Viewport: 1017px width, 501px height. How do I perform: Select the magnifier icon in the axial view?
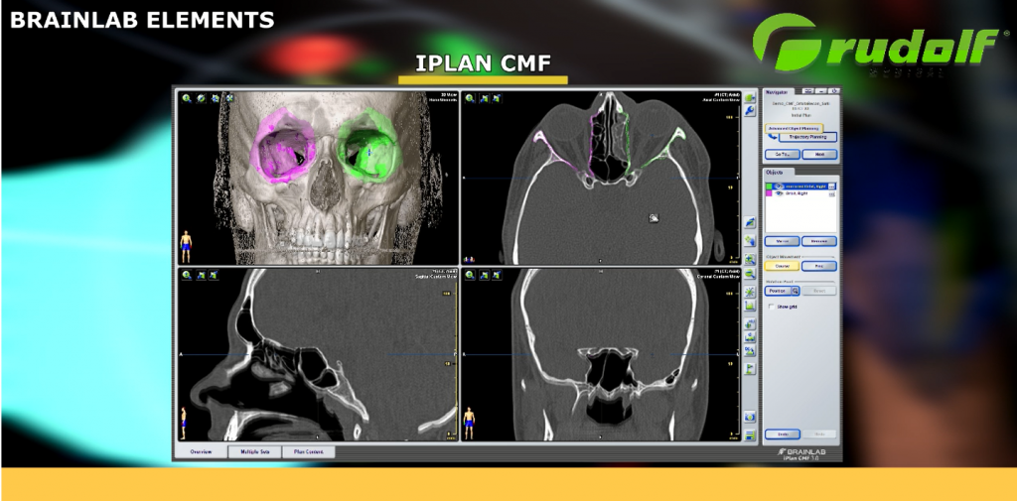470,98
